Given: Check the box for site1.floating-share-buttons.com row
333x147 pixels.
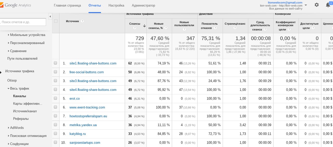Looking at the screenshot, I should coord(55,63).
